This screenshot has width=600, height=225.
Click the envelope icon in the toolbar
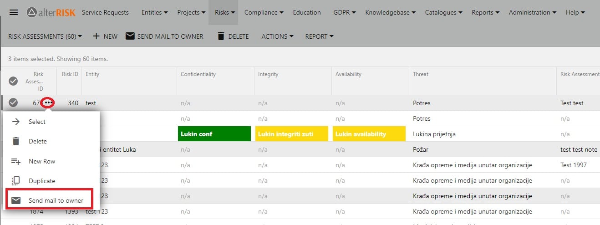(130, 36)
